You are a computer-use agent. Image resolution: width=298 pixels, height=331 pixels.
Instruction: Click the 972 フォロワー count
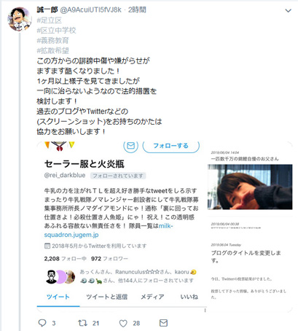click(x=109, y=259)
